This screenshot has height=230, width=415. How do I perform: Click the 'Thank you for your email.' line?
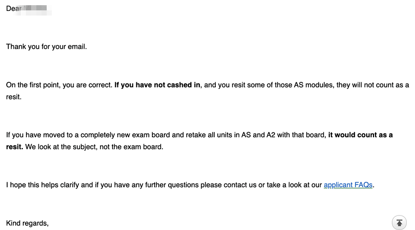pos(47,47)
